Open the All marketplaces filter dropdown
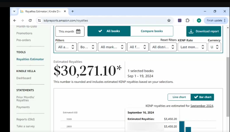Viewport: 230px width, 132px height. click(112, 47)
